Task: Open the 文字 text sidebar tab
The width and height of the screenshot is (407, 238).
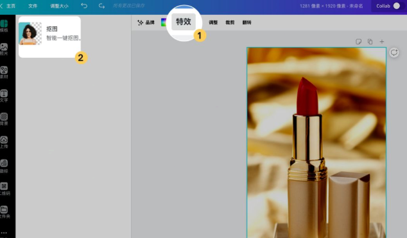Action: [4, 95]
